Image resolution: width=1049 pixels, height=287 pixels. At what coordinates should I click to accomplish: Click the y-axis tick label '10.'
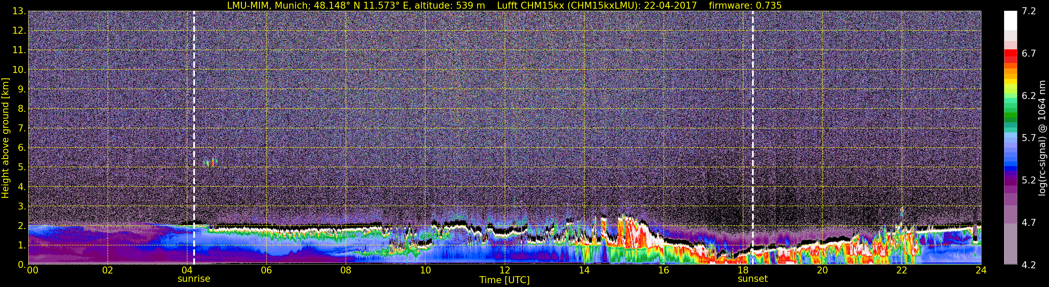19,70
